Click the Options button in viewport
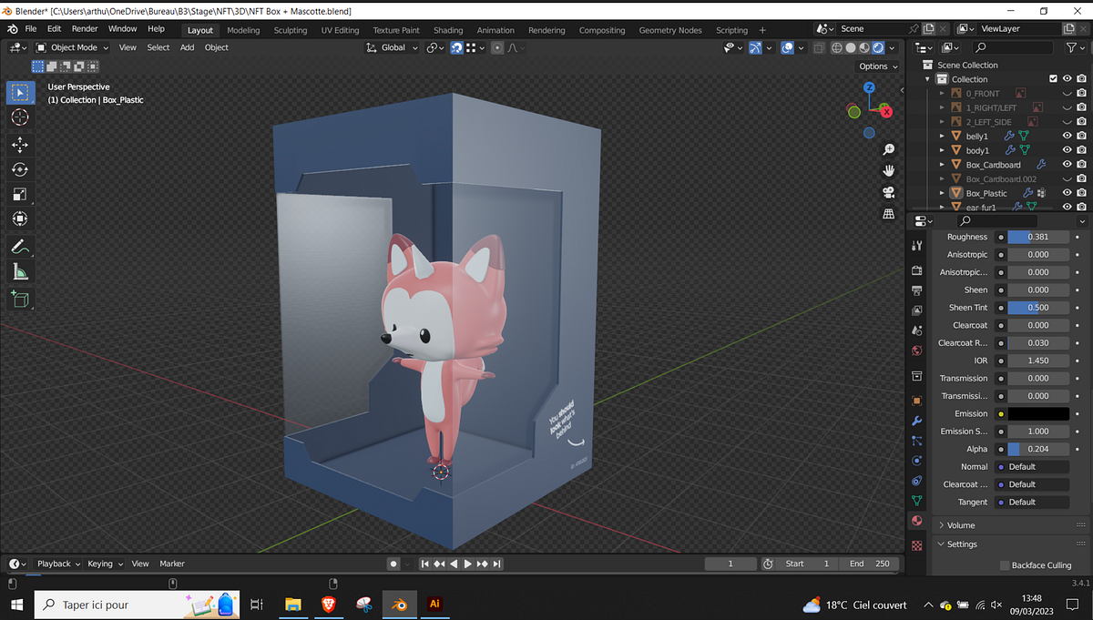 pos(878,66)
